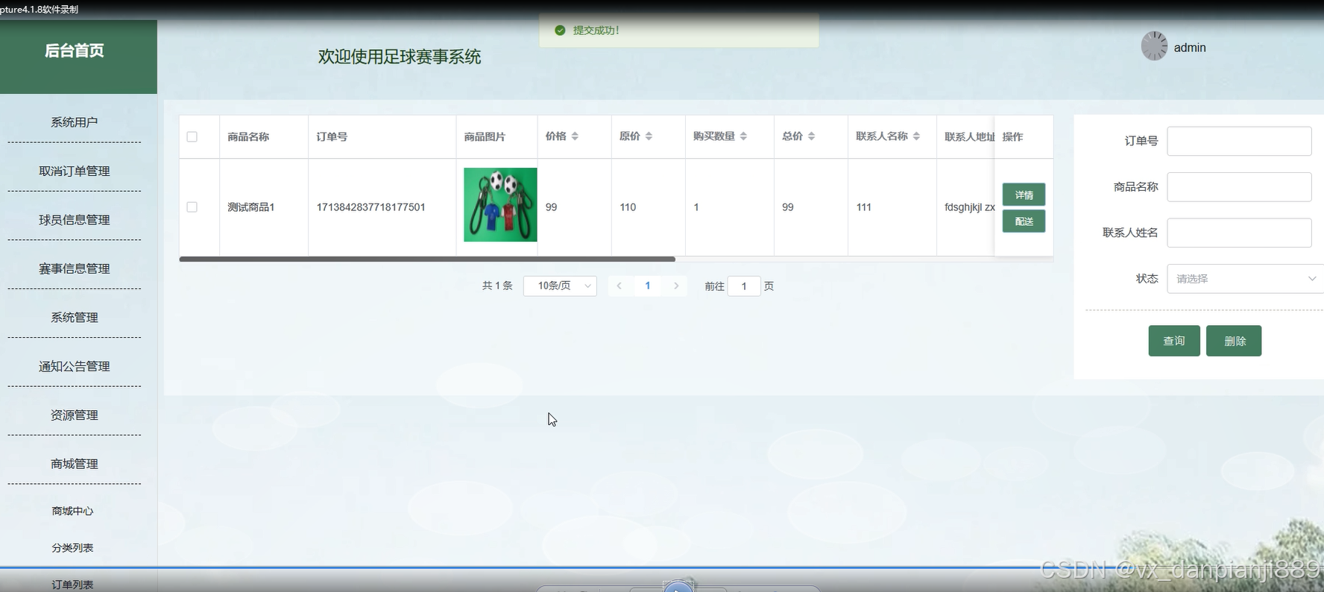The image size is (1324, 592).
Task: Click the 订单号 column header
Action: (x=332, y=136)
